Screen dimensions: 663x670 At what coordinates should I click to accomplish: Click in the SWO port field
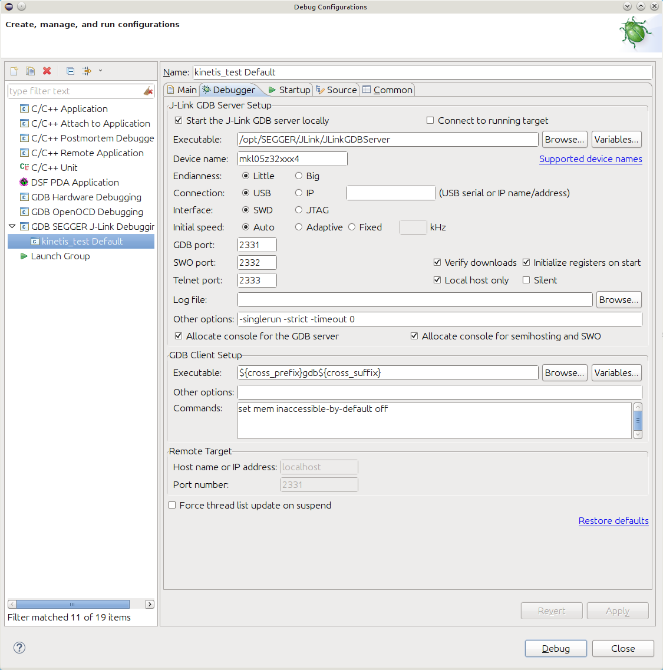(x=257, y=262)
